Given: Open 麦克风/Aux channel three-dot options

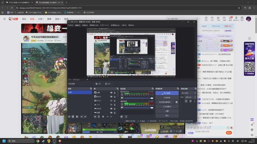Looking at the screenshot, I should tap(122, 94).
